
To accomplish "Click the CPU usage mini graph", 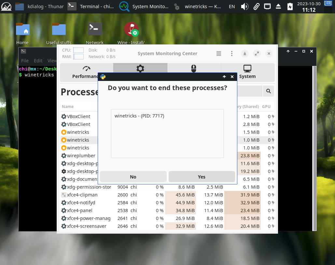I will [78, 50].
